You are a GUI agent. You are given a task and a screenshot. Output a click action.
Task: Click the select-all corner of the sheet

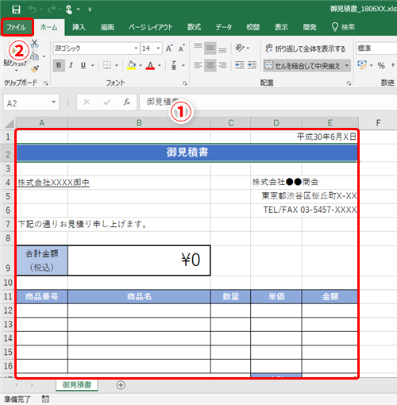coord(9,123)
